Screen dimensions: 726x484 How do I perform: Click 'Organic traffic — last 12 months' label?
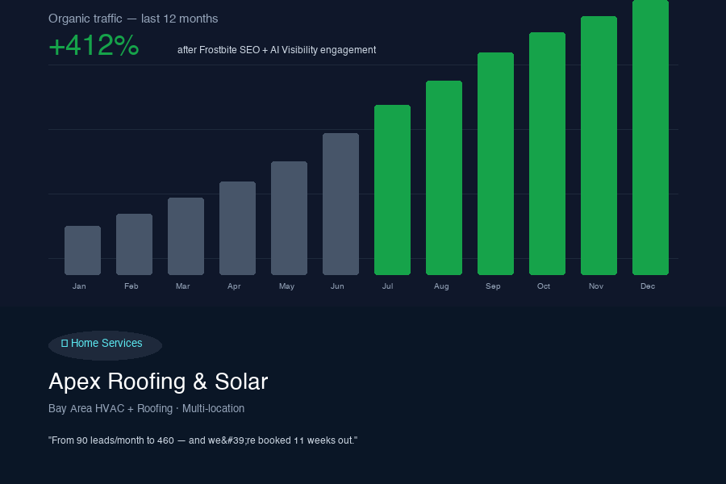(133, 19)
